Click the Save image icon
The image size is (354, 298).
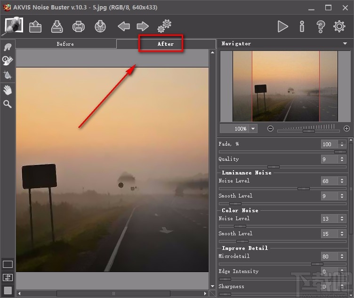pyautogui.click(x=57, y=26)
